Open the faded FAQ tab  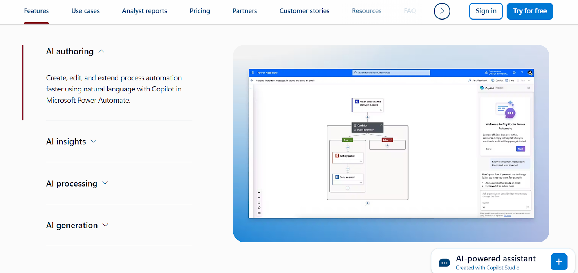click(410, 11)
